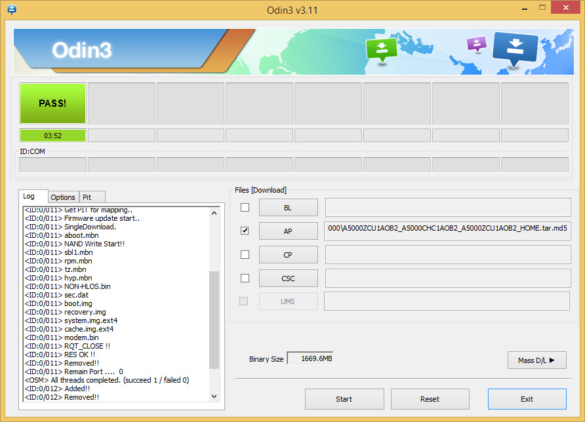Click the BL file button
This screenshot has height=422, width=585.
coord(289,208)
